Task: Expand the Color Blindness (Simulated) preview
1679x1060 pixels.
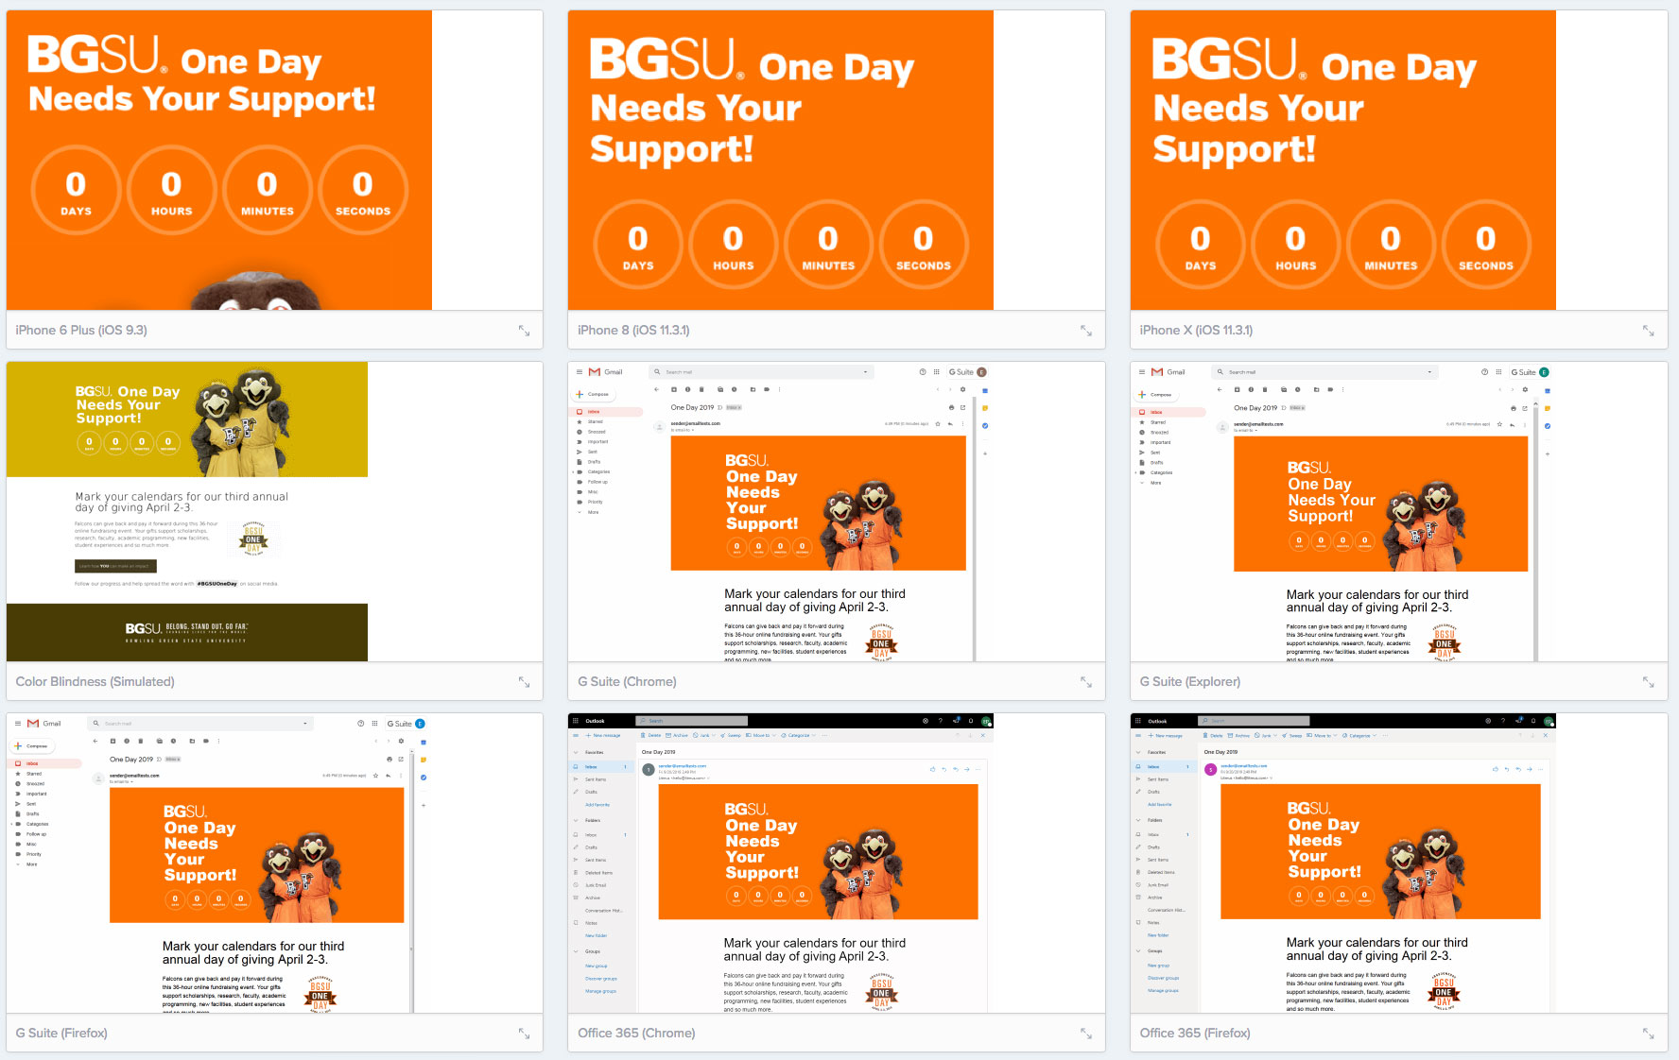Action: (x=524, y=682)
